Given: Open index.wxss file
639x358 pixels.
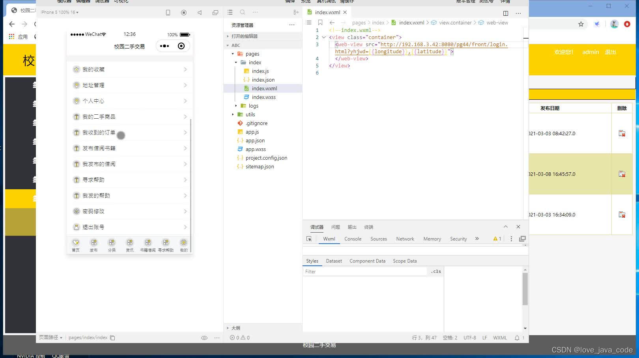Looking at the screenshot, I should [263, 97].
